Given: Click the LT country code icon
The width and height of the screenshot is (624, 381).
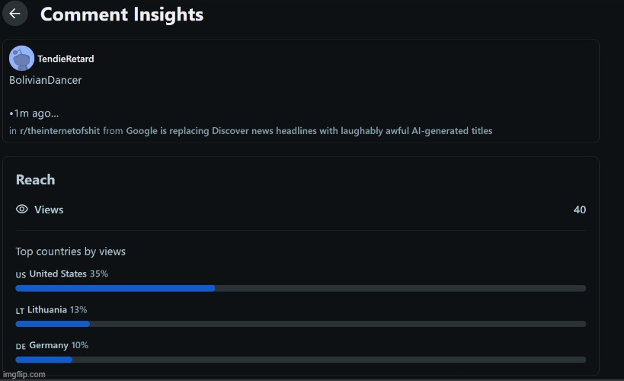Looking at the screenshot, I should tap(20, 311).
